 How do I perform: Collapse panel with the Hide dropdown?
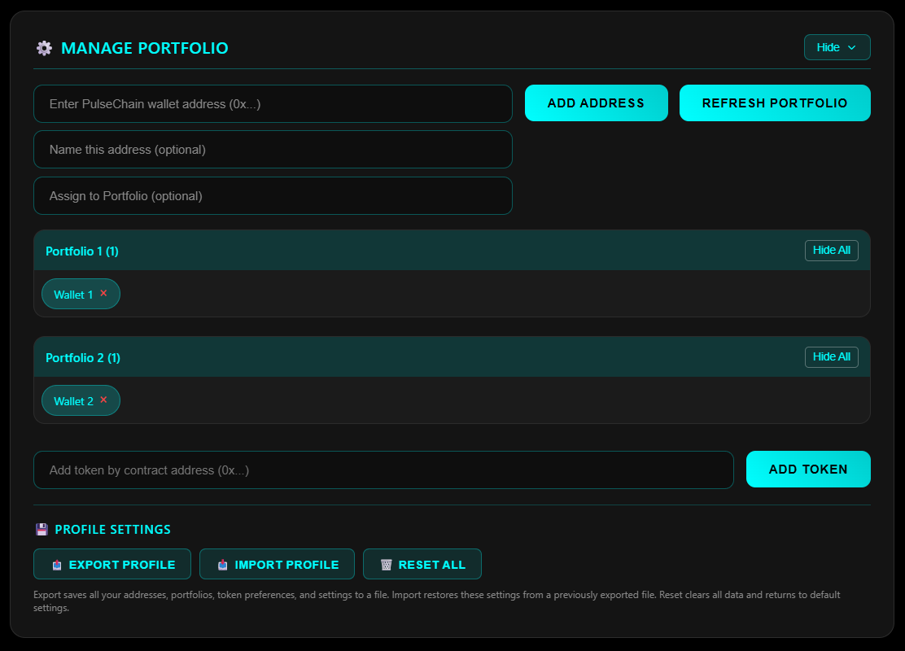pyautogui.click(x=837, y=47)
